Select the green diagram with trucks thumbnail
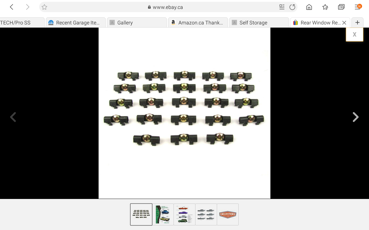The width and height of the screenshot is (369, 230). pos(163,214)
